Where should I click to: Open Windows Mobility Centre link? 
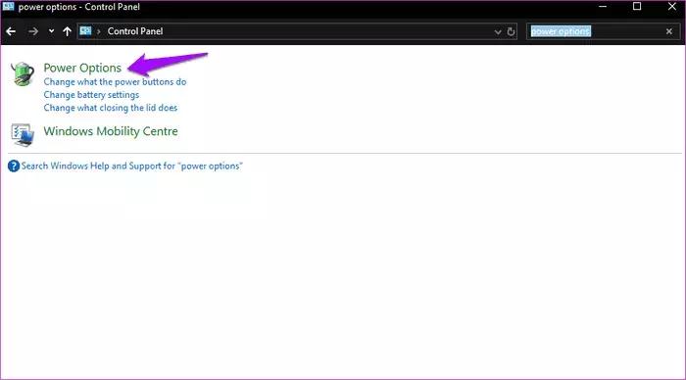111,131
